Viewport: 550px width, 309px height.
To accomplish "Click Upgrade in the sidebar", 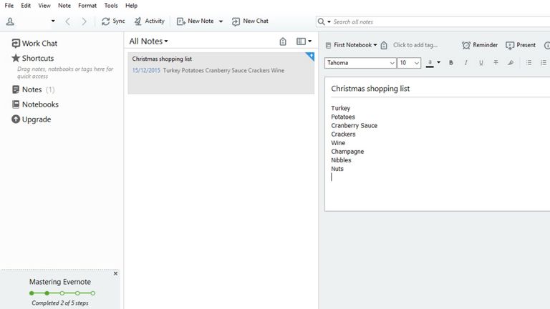I will click(x=32, y=119).
